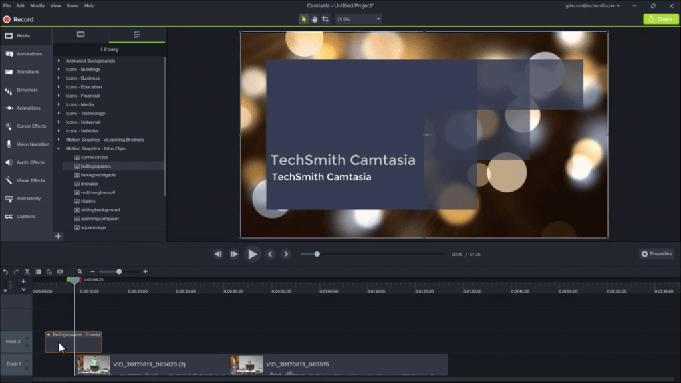
Task: Open the Animations panel
Action: (26, 108)
